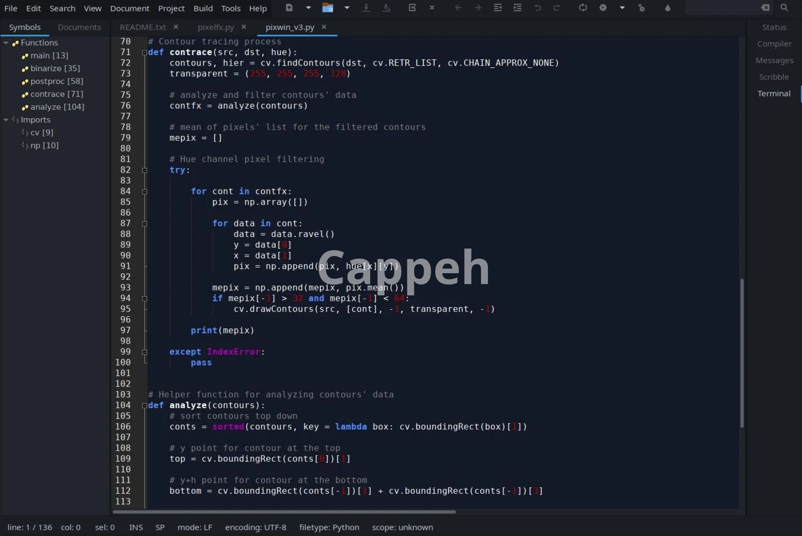Click the run/execute gears icon
Image resolution: width=802 pixels, height=536 pixels.
pos(642,8)
